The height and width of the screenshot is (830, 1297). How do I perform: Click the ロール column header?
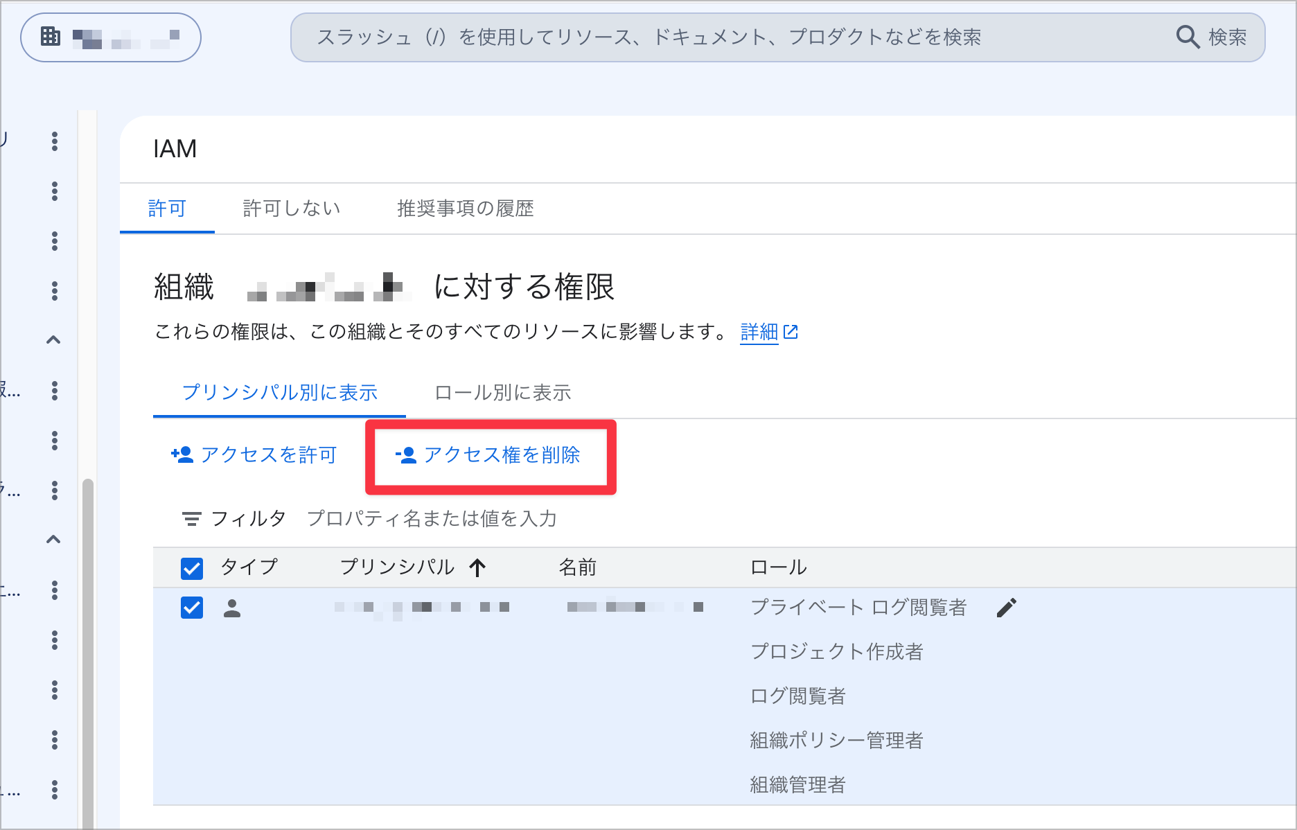[x=779, y=567]
